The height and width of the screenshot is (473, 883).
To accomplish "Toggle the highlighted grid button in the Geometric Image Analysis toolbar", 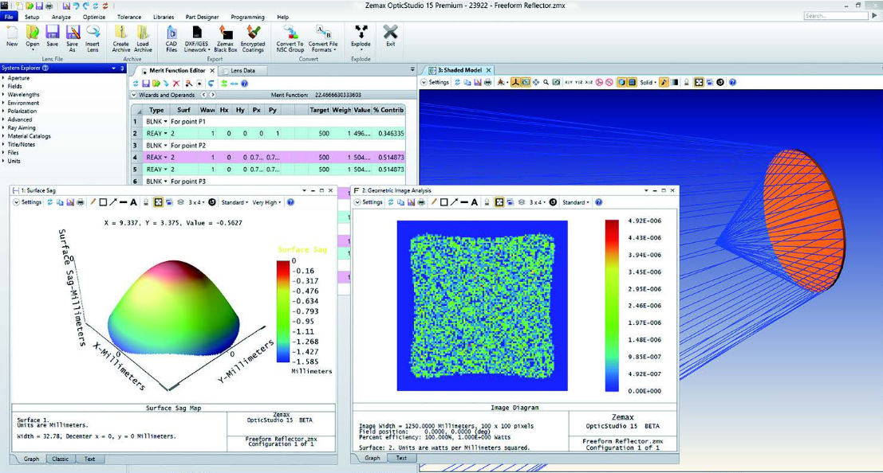I will tap(499, 202).
